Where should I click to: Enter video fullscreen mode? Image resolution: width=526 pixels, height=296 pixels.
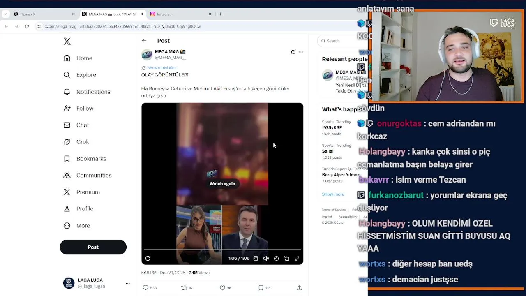pyautogui.click(x=297, y=259)
